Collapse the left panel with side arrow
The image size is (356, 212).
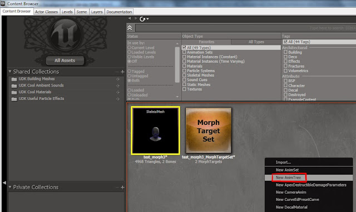(x=4, y=183)
